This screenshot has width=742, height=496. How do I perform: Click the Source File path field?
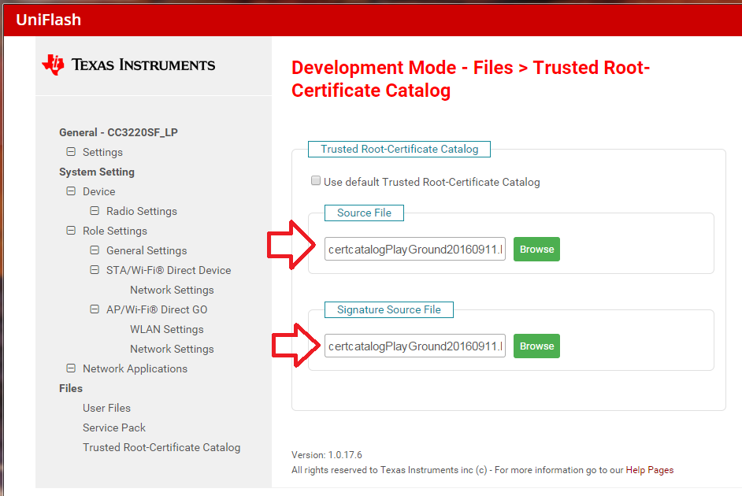click(415, 250)
